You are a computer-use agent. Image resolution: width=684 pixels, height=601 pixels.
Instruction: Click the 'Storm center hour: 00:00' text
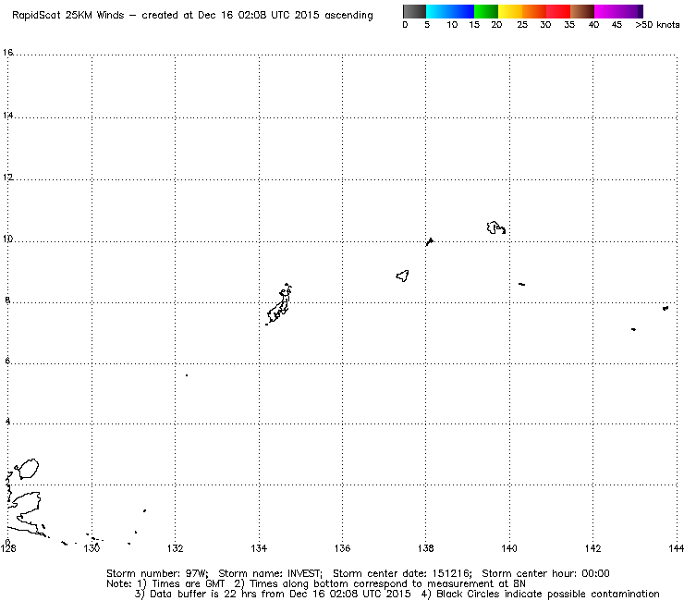click(x=545, y=573)
